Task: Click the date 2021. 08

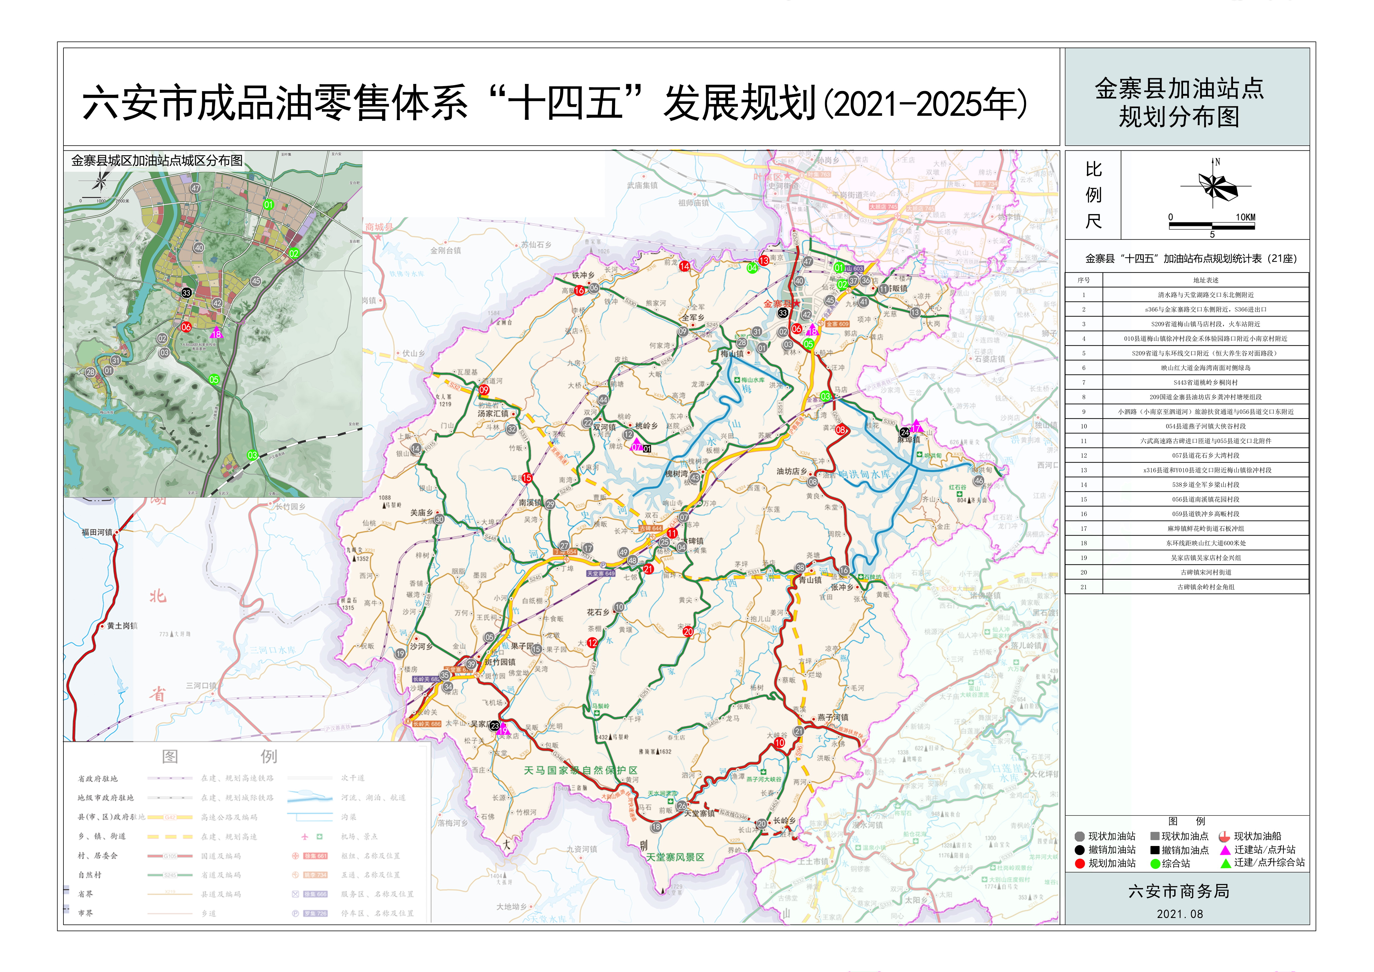Action: coord(1180,913)
